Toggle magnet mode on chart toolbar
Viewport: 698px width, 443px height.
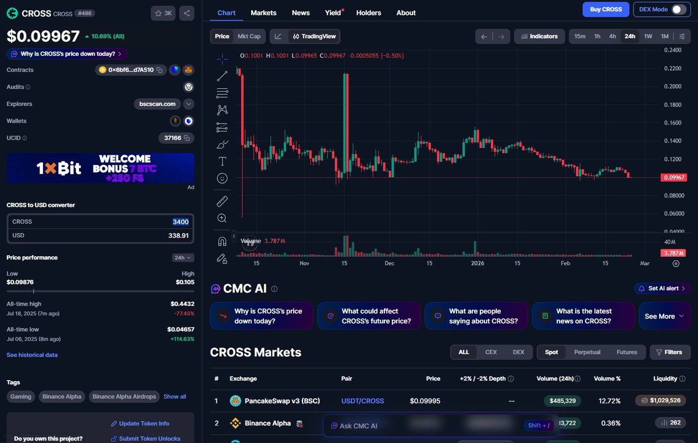(222, 241)
